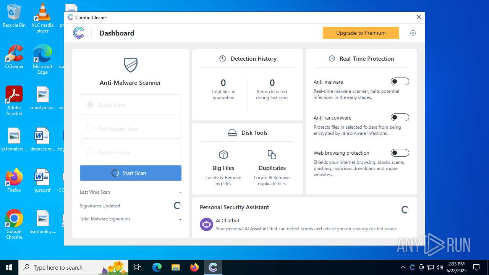This screenshot has width=489, height=275.
Task: Open countynew image file on desktop
Action: click(x=42, y=98)
